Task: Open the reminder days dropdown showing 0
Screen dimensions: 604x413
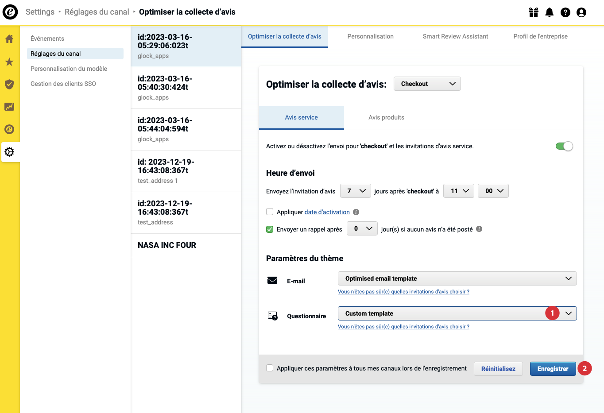Action: click(x=362, y=228)
